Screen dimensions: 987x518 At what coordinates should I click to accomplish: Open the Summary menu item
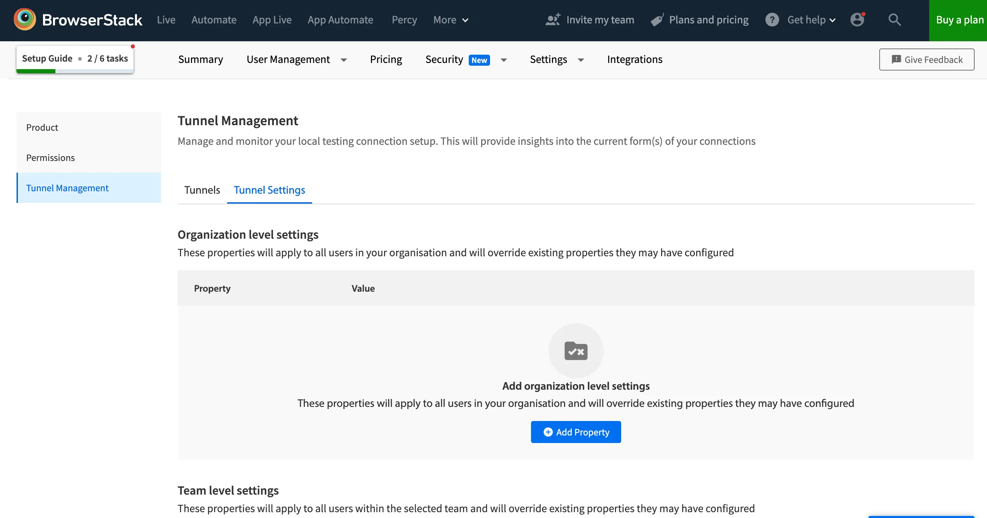pos(200,60)
